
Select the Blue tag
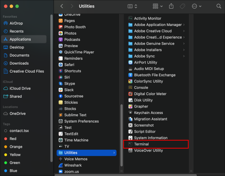coord(24,171)
